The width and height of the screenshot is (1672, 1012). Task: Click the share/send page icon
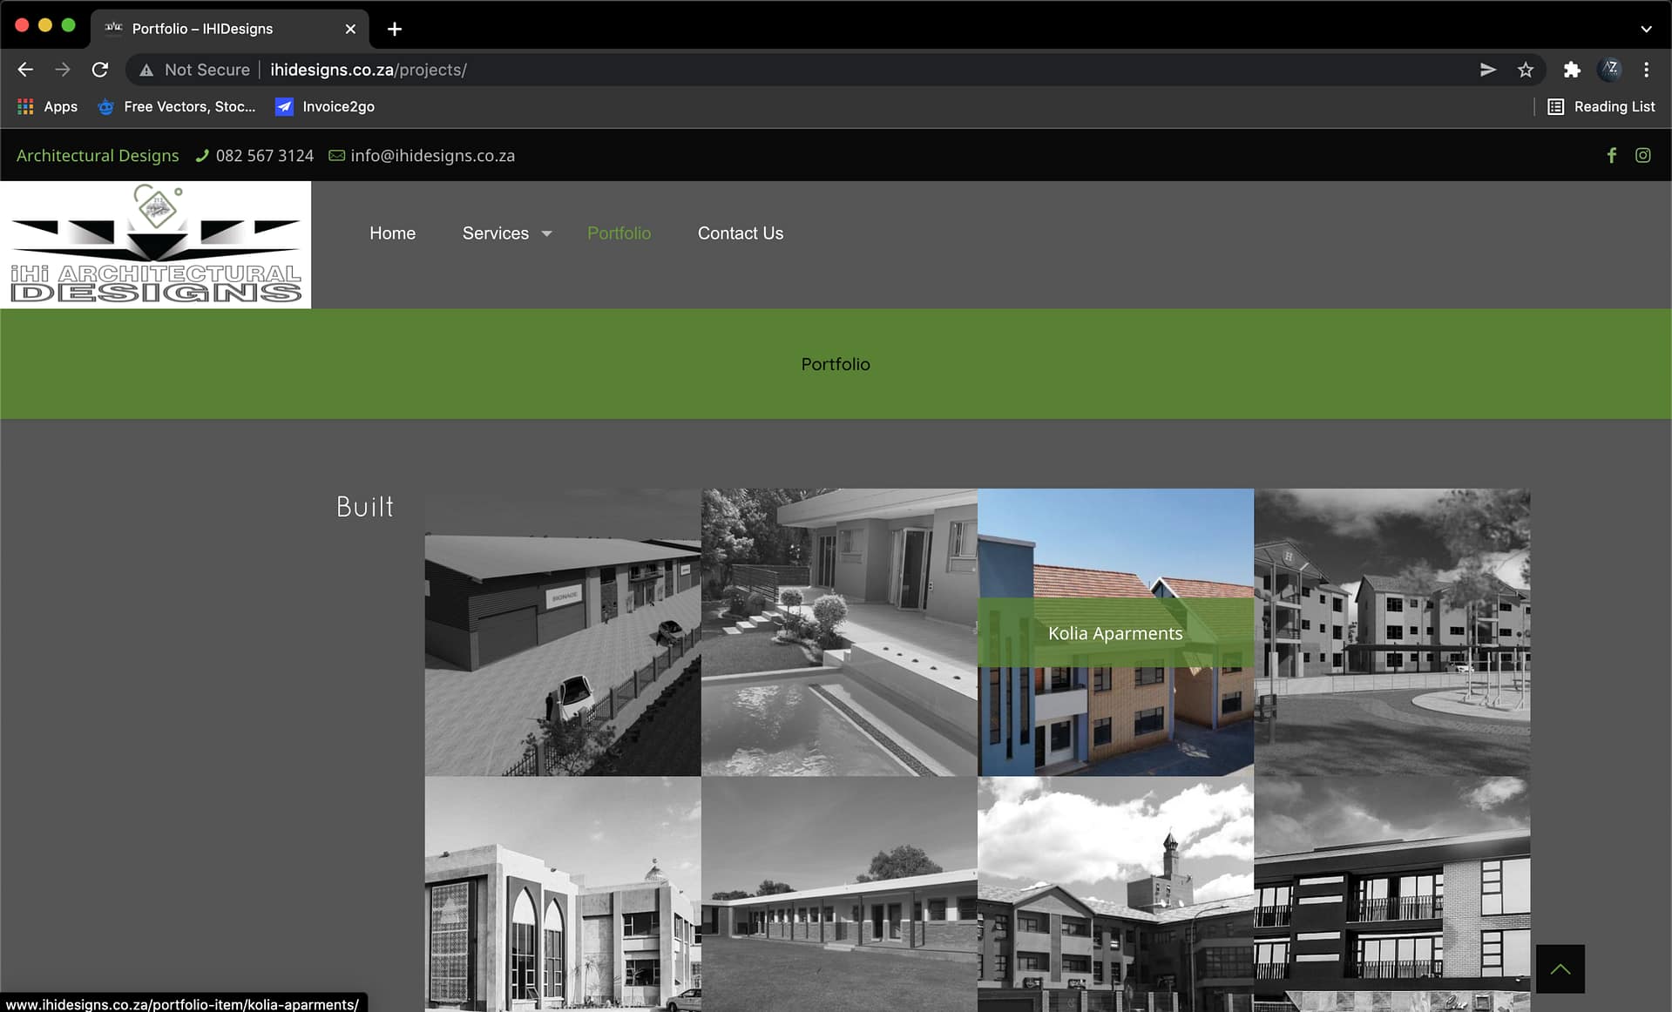(x=1487, y=70)
